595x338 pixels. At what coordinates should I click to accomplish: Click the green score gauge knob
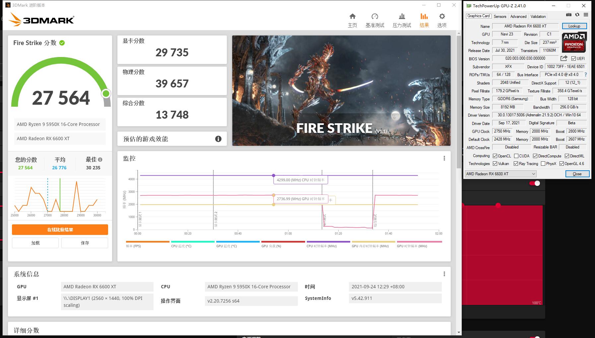(x=106, y=94)
